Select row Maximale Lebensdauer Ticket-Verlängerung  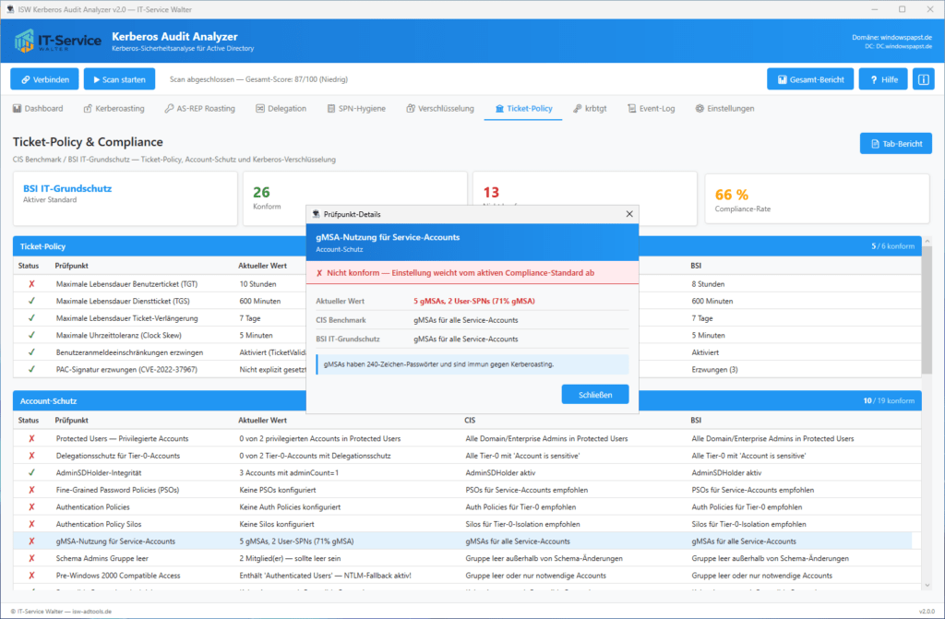467,318
